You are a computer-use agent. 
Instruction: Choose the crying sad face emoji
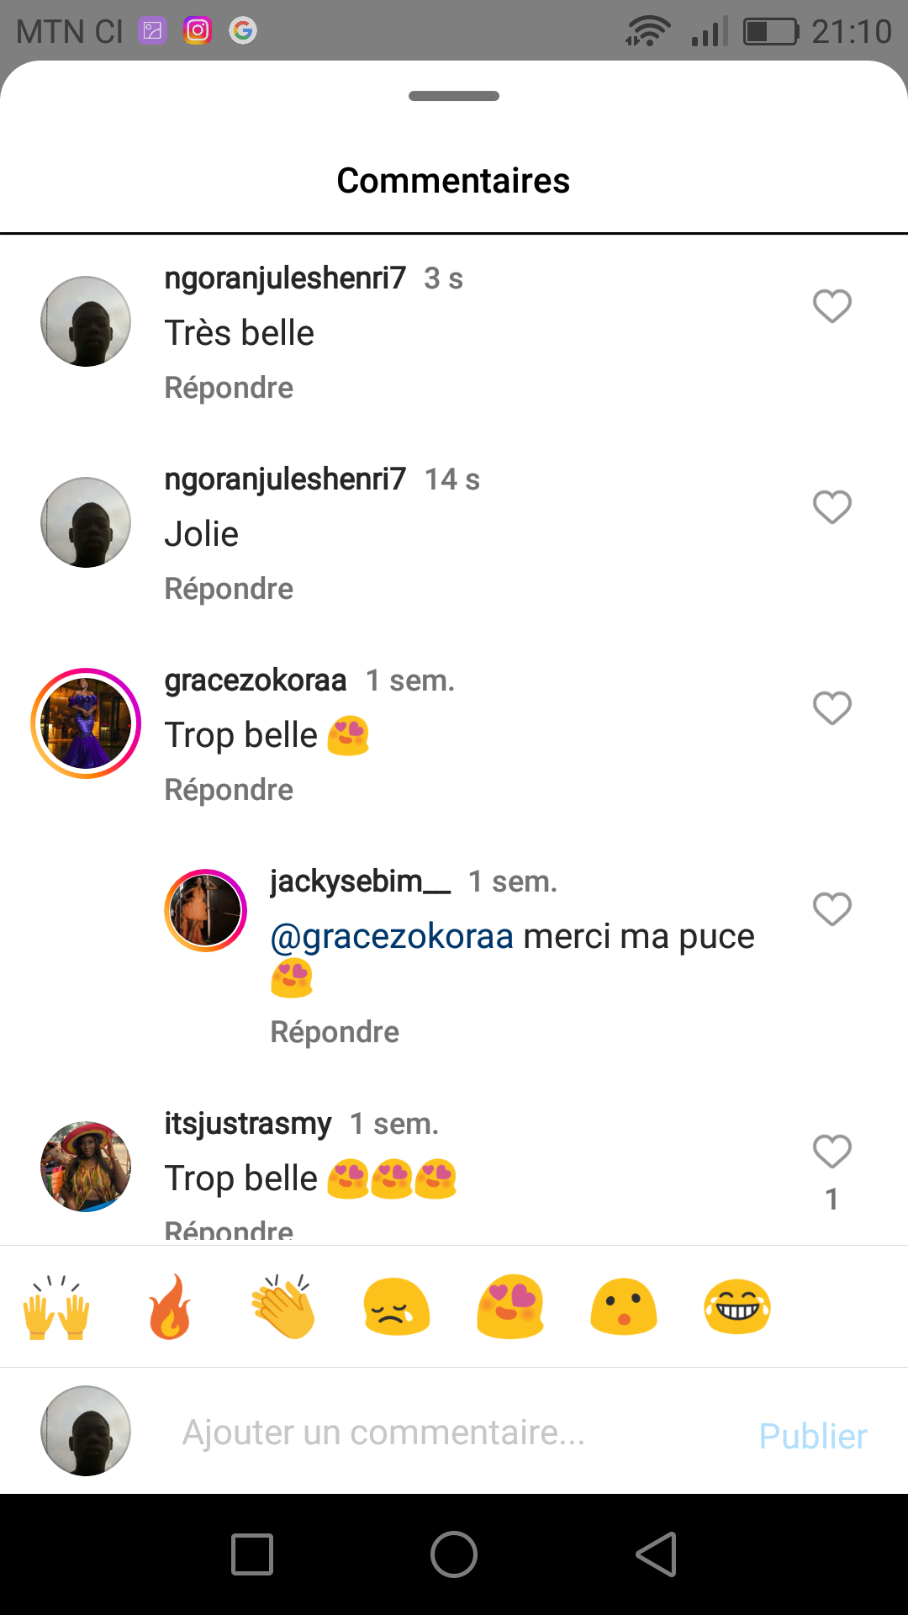(397, 1307)
